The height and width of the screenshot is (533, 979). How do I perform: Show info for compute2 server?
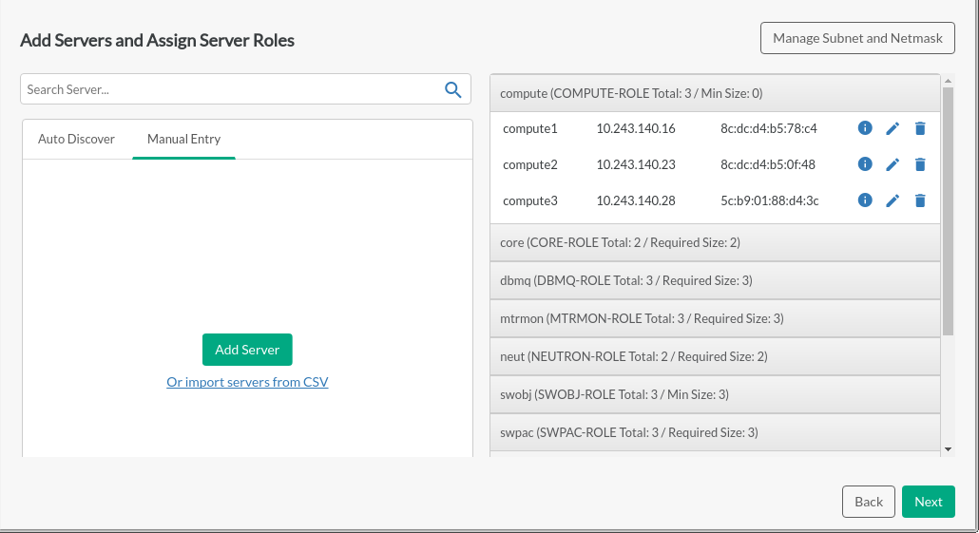(865, 164)
